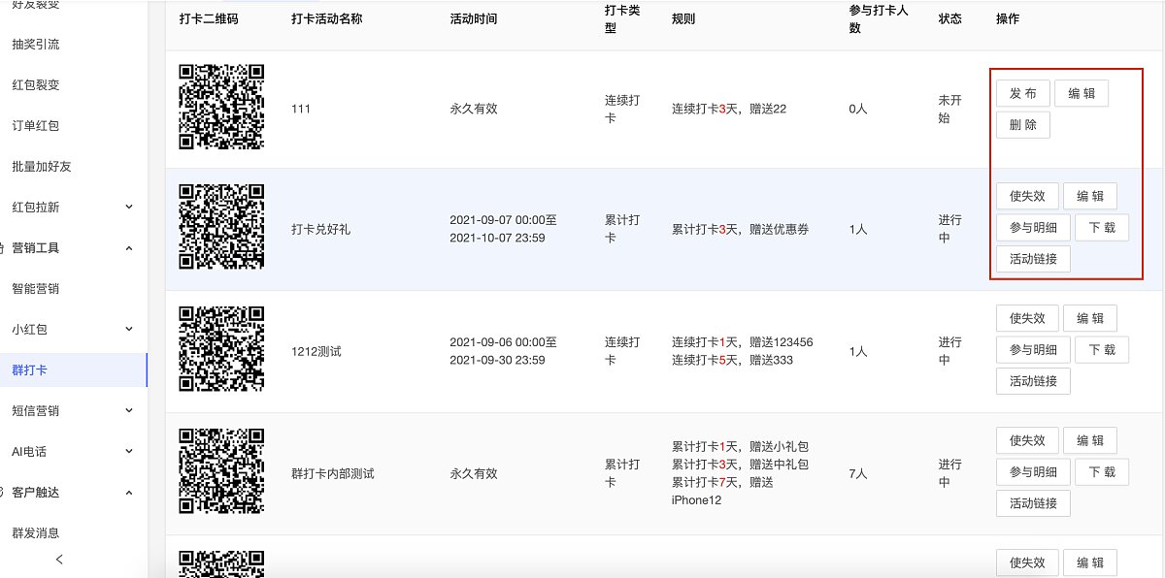The height and width of the screenshot is (578, 1165).
Task: Open 参与明细 for 1212测试
Action: [1033, 350]
